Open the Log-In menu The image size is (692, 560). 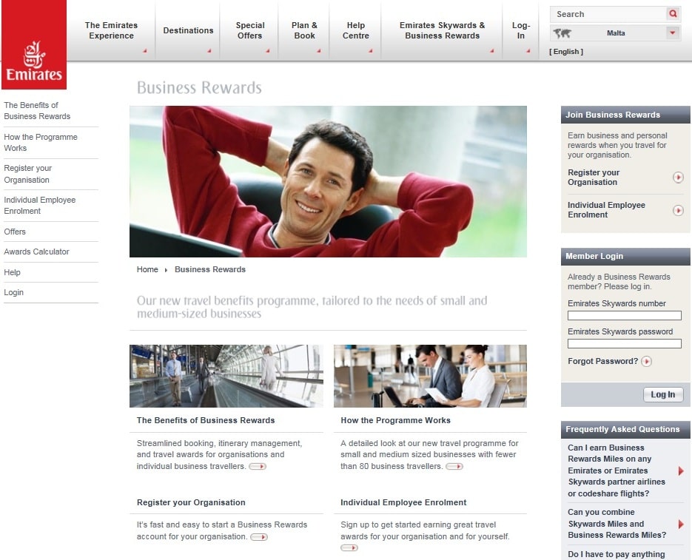[x=521, y=30]
